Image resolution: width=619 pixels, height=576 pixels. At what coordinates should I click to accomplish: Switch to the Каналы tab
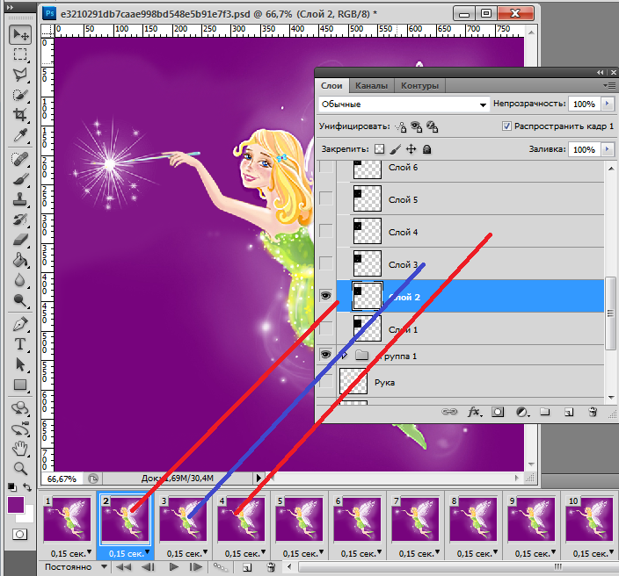pyautogui.click(x=371, y=85)
